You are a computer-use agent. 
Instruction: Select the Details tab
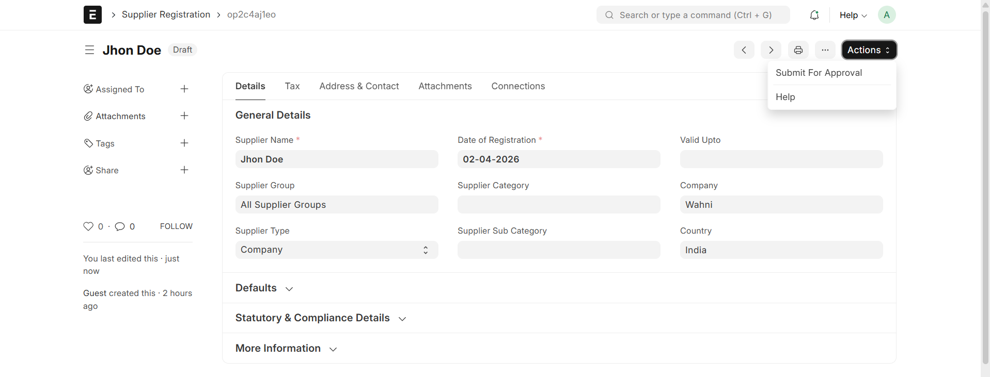coord(250,86)
